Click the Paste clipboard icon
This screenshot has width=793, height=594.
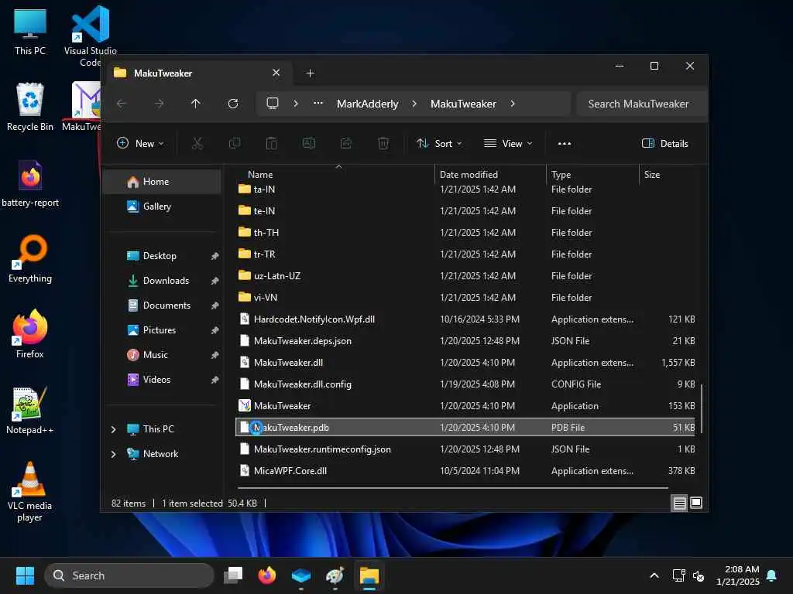(272, 143)
